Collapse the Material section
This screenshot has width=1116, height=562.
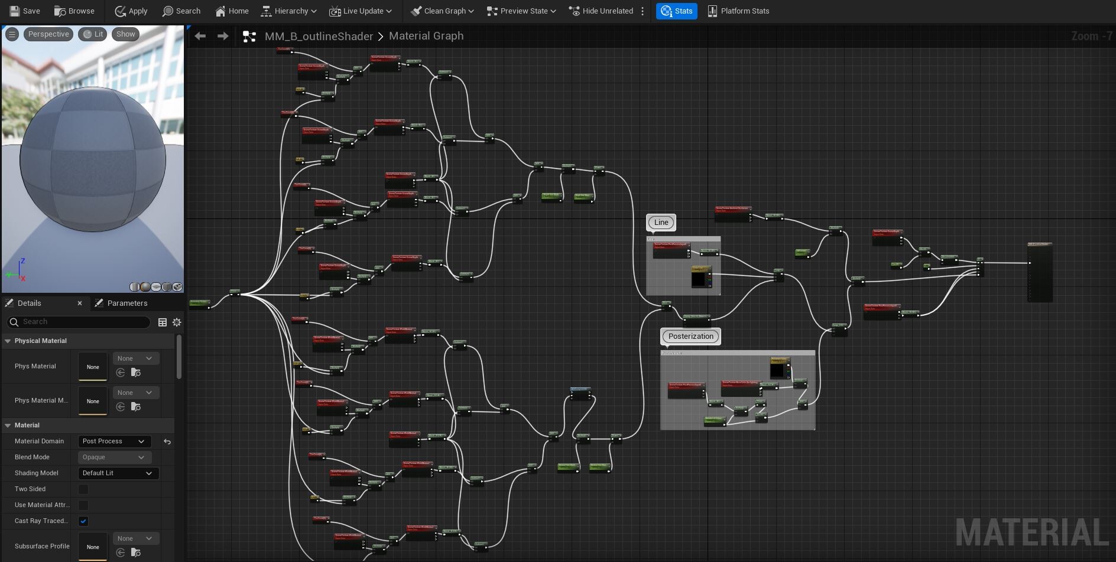click(x=8, y=425)
